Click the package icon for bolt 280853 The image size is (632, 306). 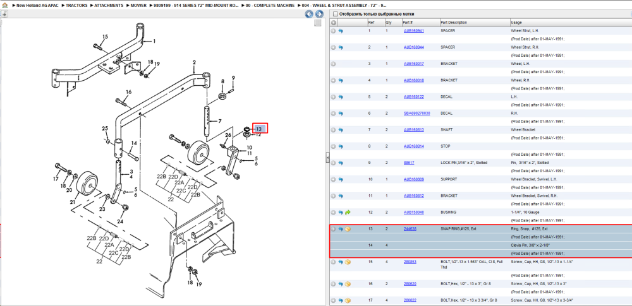[348, 262]
